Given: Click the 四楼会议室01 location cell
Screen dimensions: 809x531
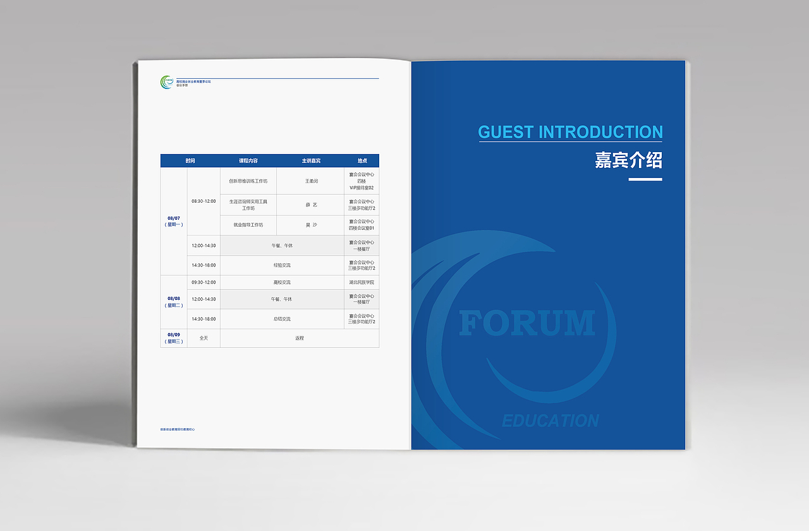Looking at the screenshot, I should click(362, 225).
